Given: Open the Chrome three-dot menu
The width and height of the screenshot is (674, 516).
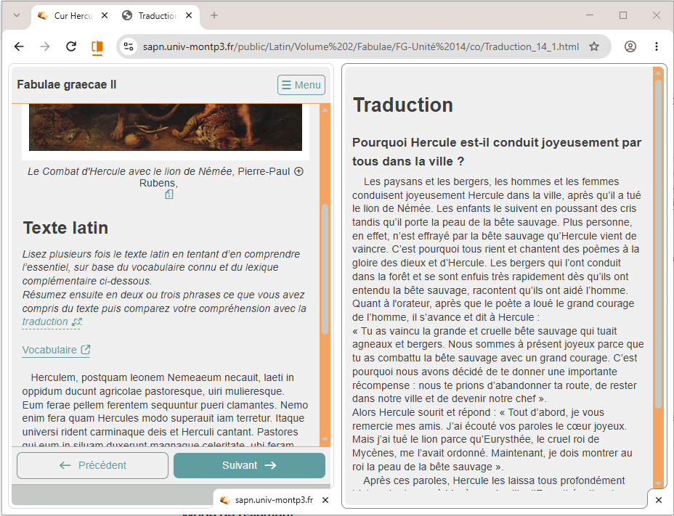Looking at the screenshot, I should click(657, 46).
